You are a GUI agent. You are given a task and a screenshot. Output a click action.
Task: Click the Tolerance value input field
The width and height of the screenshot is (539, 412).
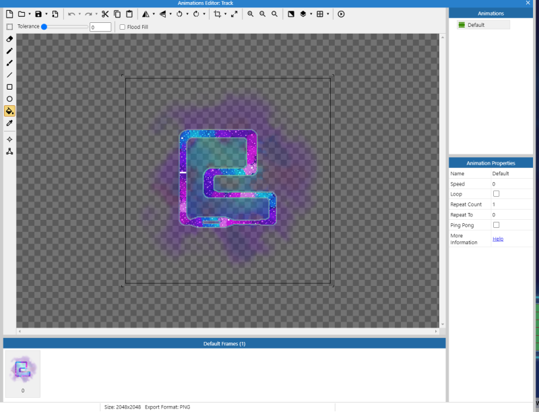(x=100, y=27)
